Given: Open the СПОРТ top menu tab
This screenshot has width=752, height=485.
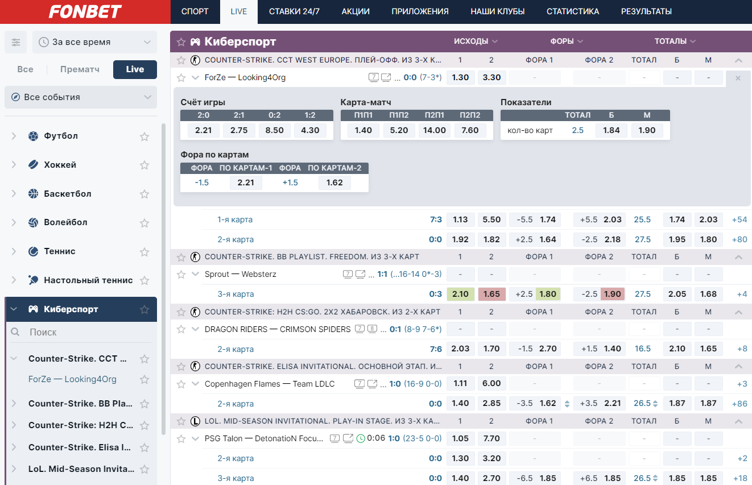Looking at the screenshot, I should (x=195, y=11).
